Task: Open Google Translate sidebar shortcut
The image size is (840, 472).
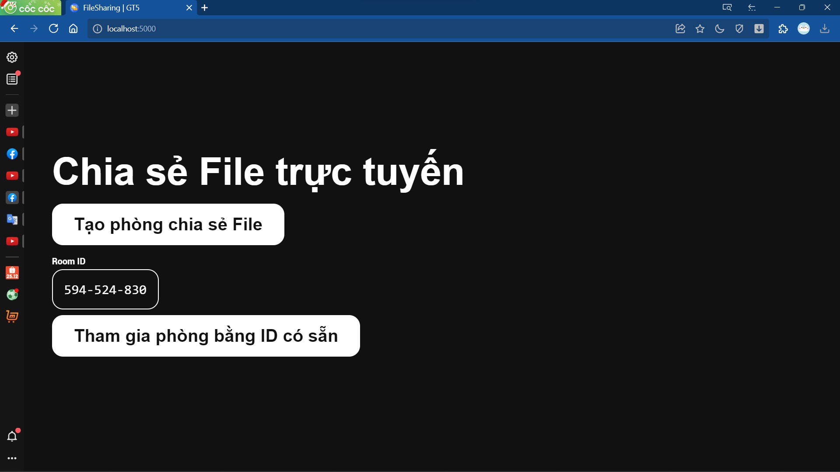Action: (x=12, y=219)
